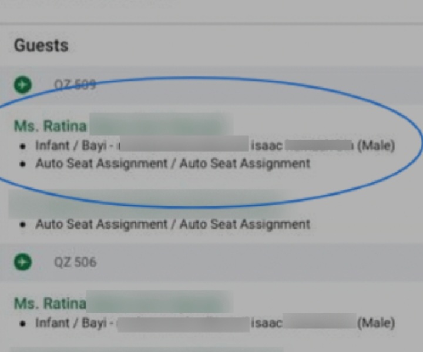Click the green plus icon beside QZ 509

pyautogui.click(x=22, y=85)
